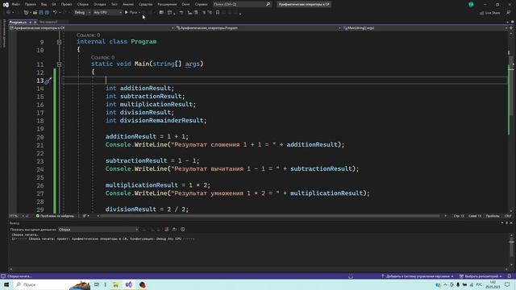Screen dimensions: 516x290
Task: Click the Visual Studio logo icon
Action: (x=6, y=5)
